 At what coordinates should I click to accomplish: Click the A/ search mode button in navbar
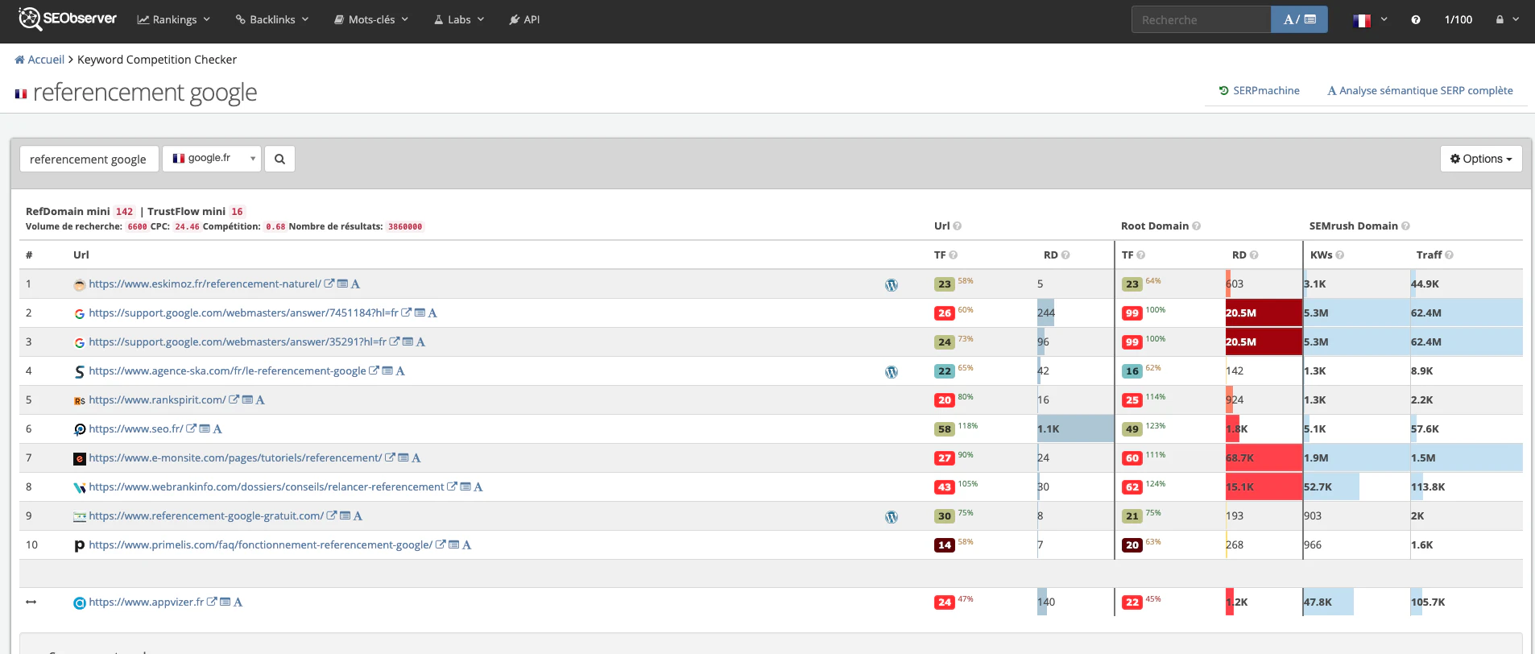pyautogui.click(x=1299, y=19)
